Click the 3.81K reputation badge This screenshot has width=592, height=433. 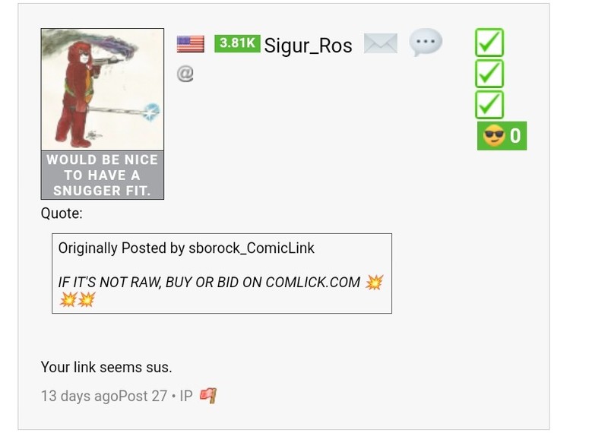point(237,43)
